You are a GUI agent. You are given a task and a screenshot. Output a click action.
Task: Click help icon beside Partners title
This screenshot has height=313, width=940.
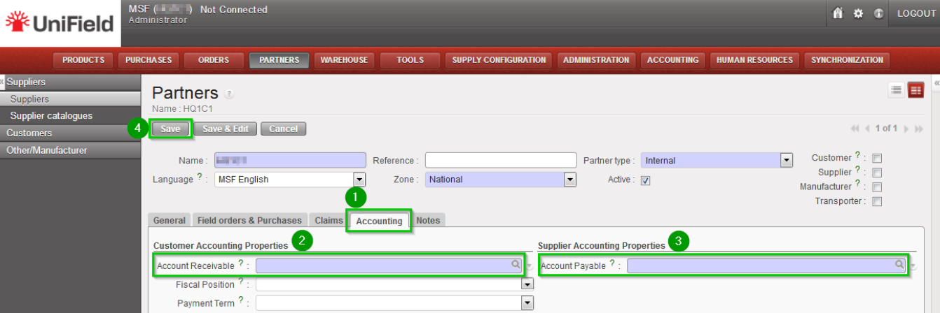[229, 94]
